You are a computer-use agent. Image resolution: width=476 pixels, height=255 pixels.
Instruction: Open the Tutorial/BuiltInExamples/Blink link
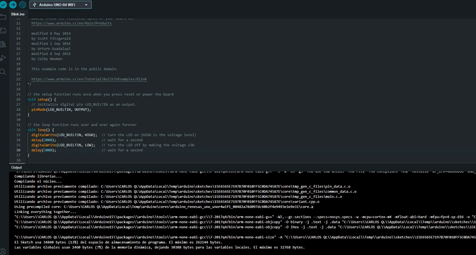point(89,79)
